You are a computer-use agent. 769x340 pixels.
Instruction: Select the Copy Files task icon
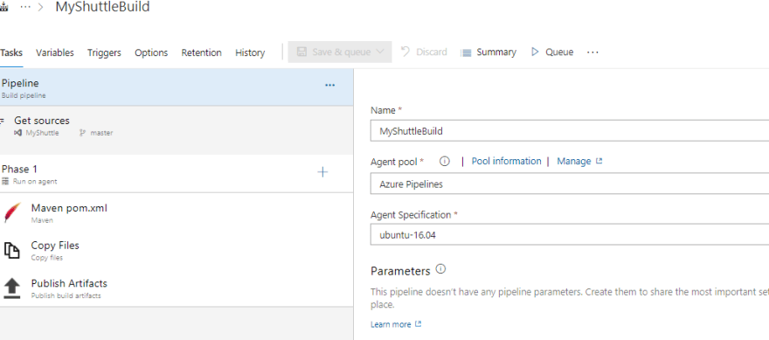click(x=12, y=250)
